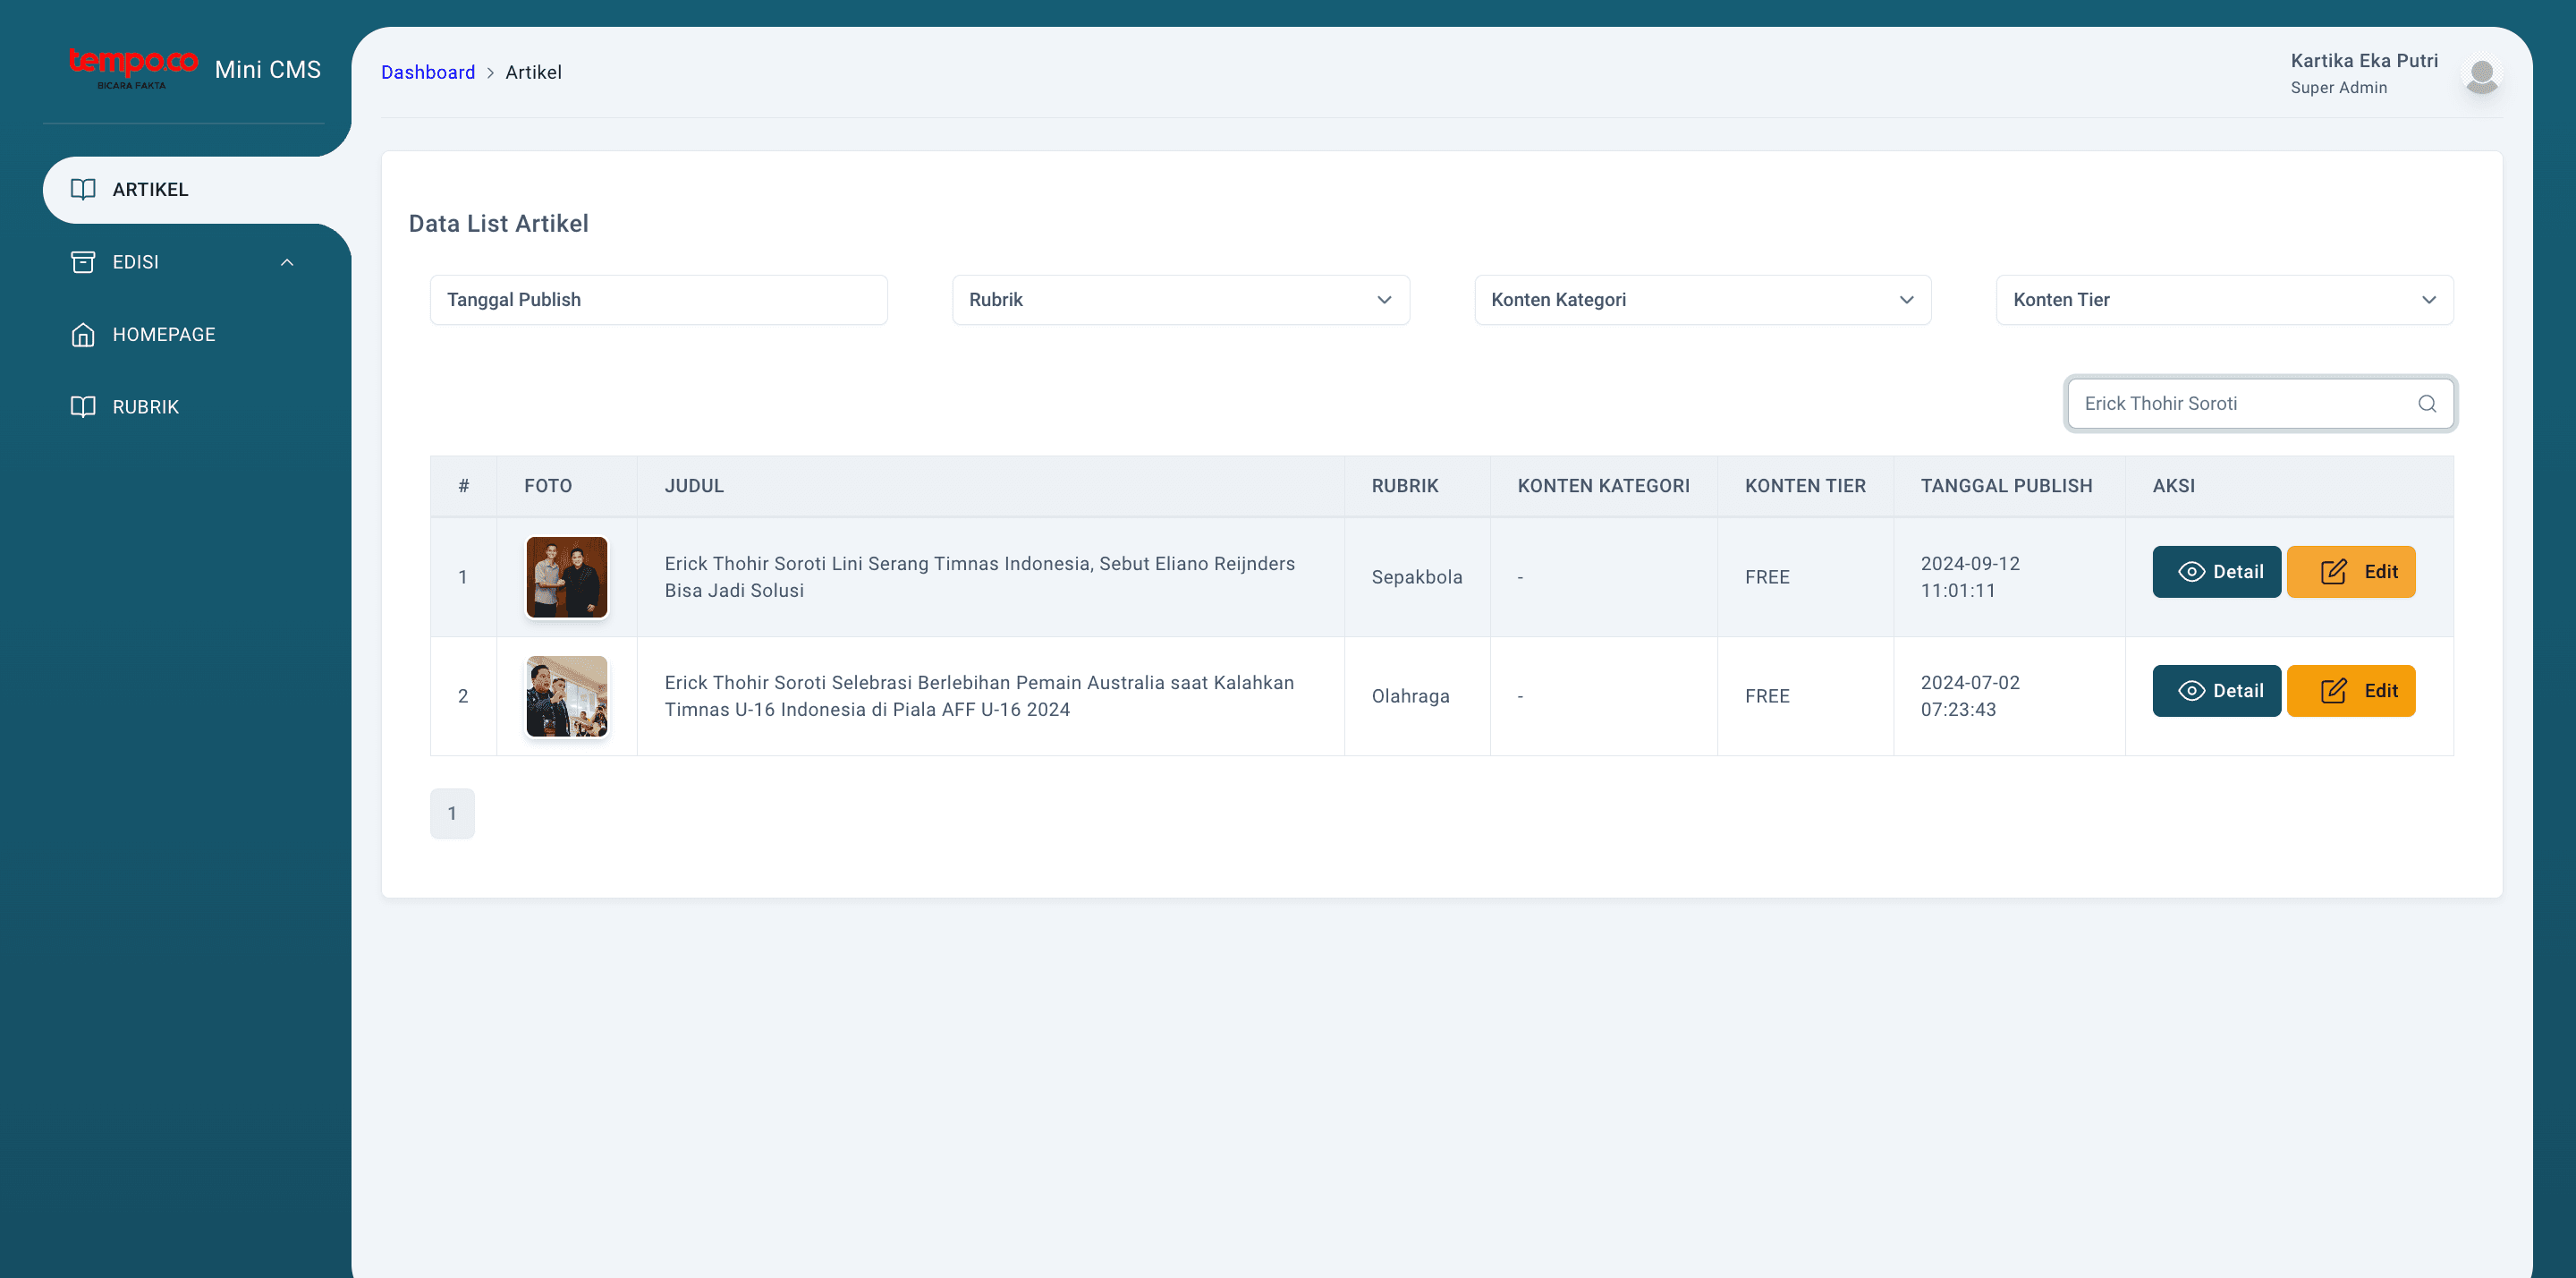The width and height of the screenshot is (2576, 1278).
Task: Click the Artikel book icon in sidebar
Action: [83, 189]
